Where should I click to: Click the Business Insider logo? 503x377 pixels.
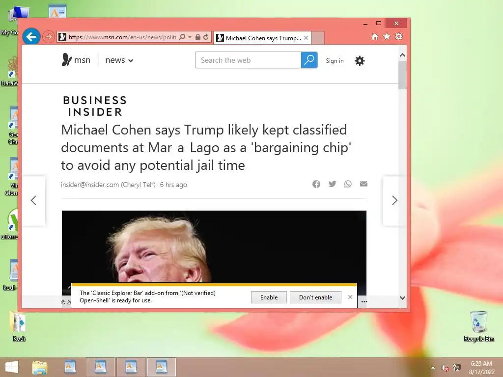coord(95,106)
